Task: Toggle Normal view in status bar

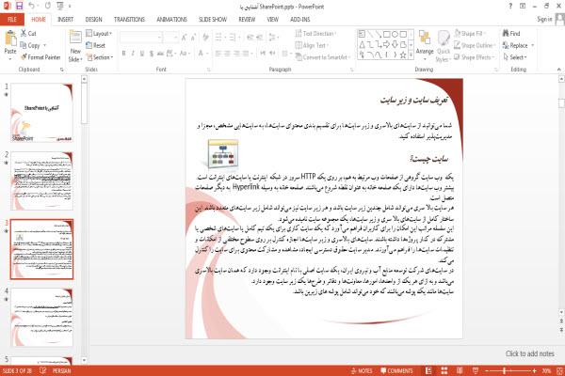Action: (x=428, y=370)
